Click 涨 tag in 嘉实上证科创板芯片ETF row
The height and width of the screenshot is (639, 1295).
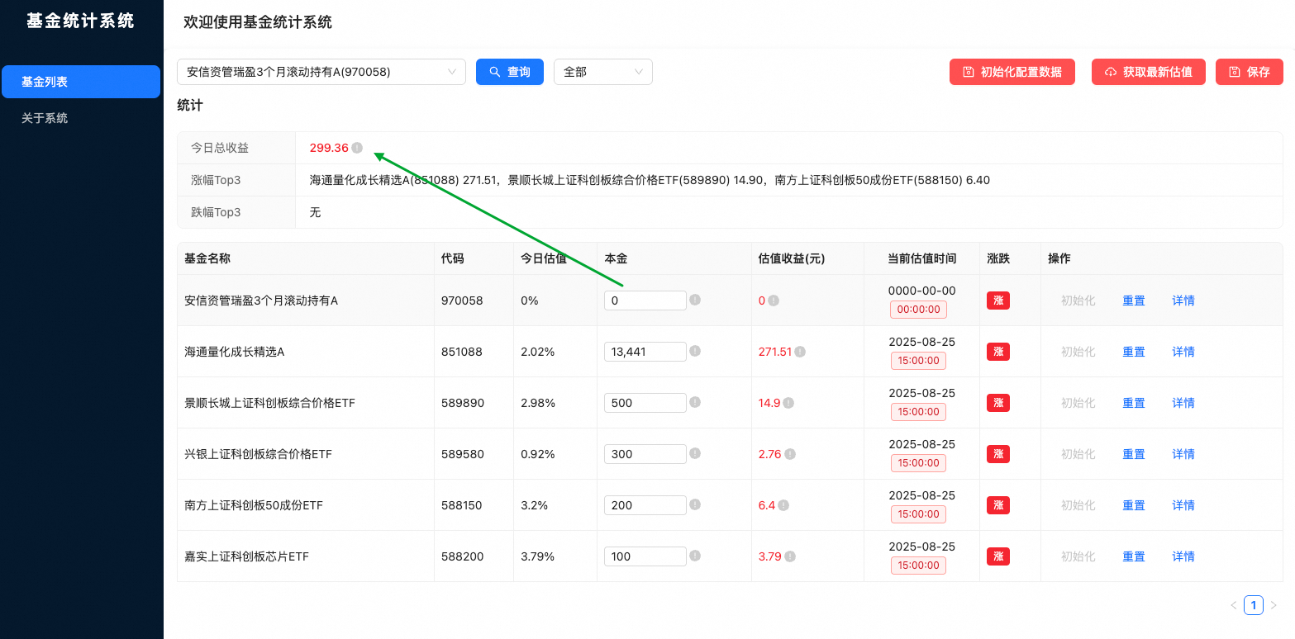[x=998, y=556]
